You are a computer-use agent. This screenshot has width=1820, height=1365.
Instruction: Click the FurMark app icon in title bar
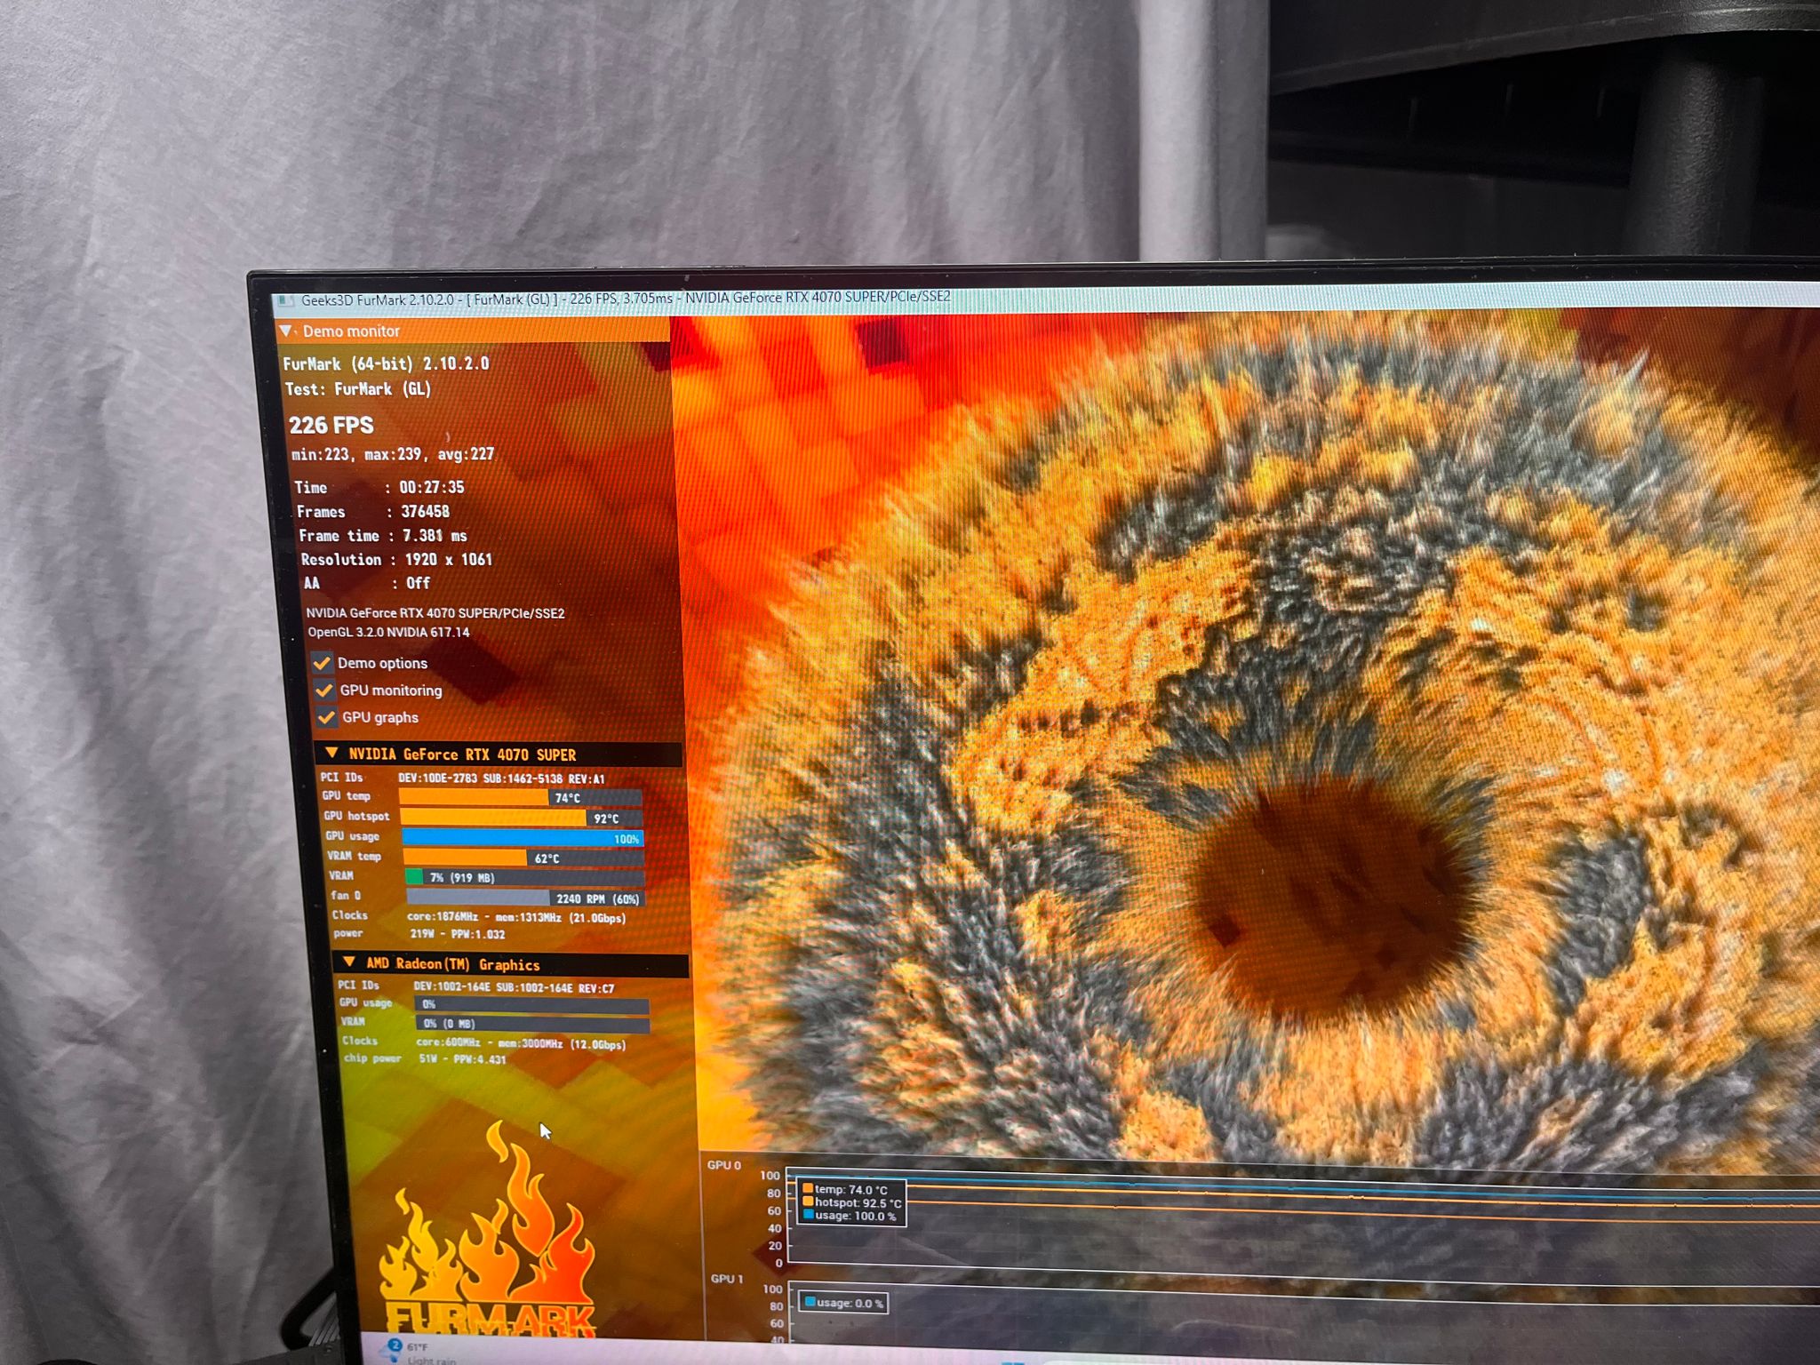coord(286,301)
